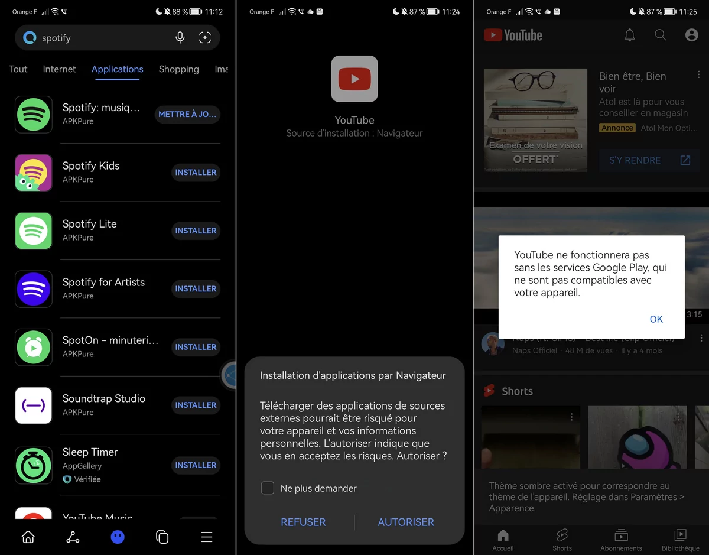Open the Spotify Lite app icon
Screen dimensions: 709x555
[x=34, y=231]
